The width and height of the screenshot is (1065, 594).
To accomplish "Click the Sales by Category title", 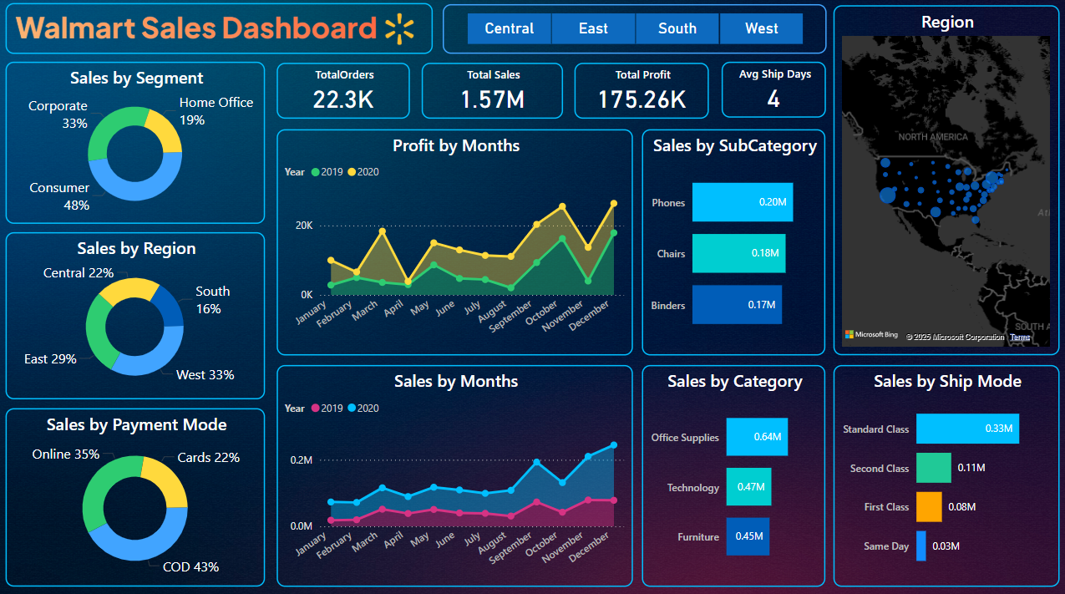I will tap(735, 381).
